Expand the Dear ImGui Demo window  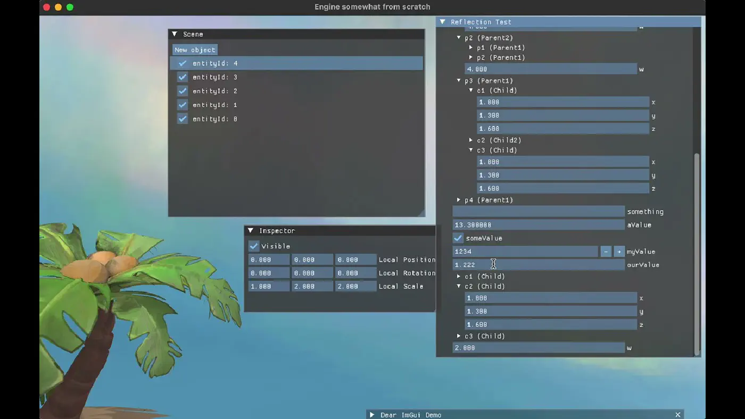click(372, 415)
